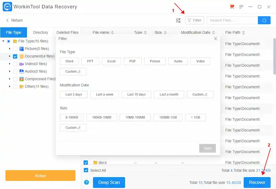276x189 pixels.
Task: Open Custom size filter option
Action: tap(73, 128)
